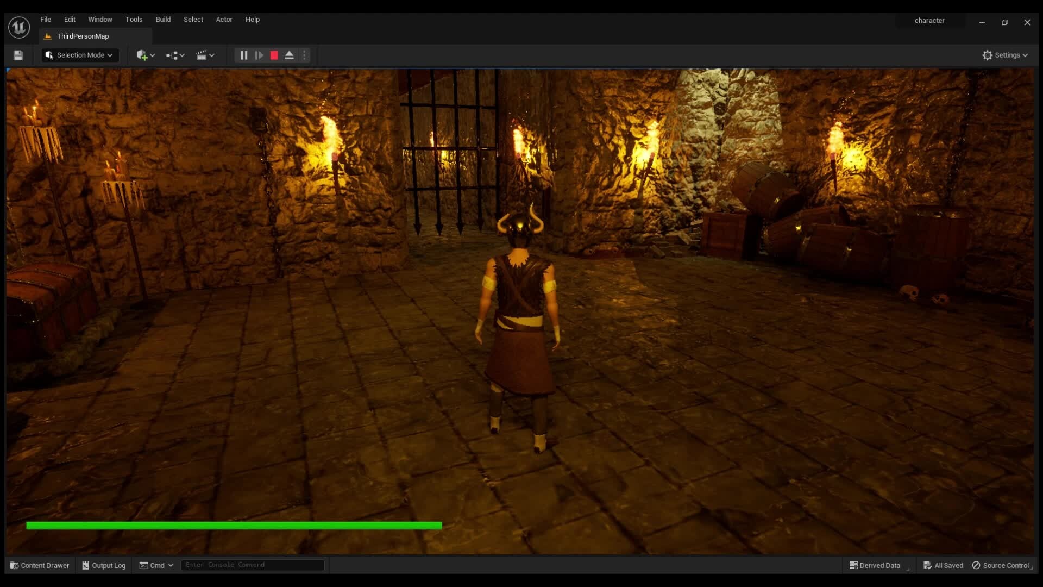Open the Selection Mode dropdown
Viewport: 1043px width, 587px height.
pyautogui.click(x=79, y=55)
